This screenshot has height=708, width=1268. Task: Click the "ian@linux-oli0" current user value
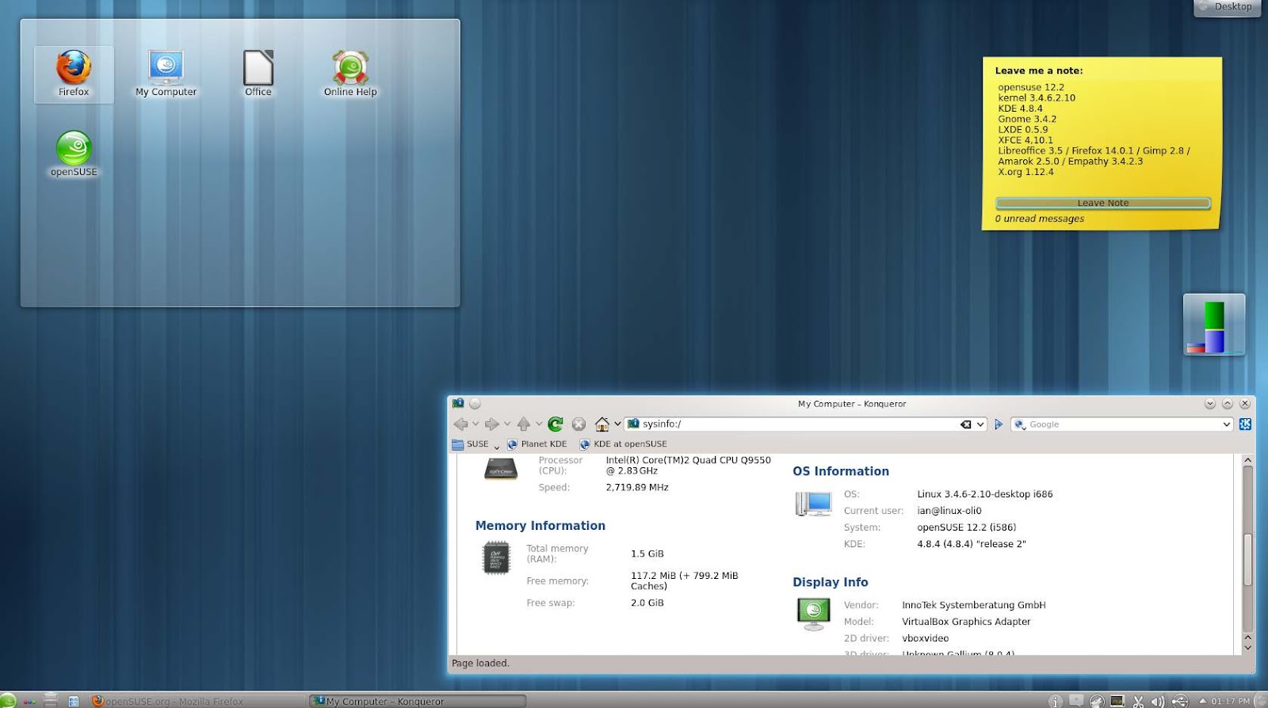point(949,511)
